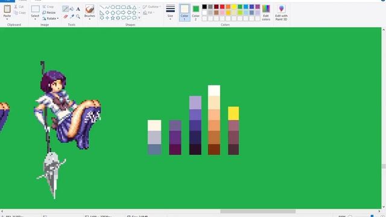This screenshot has height=217, width=386.
Task: Choose the Oval callout shape
Action: (129, 18)
